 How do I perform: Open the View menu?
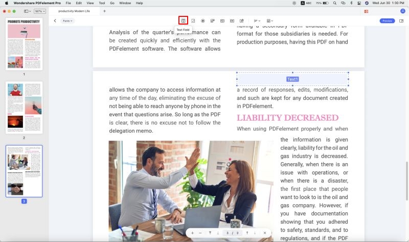[x=90, y=3]
